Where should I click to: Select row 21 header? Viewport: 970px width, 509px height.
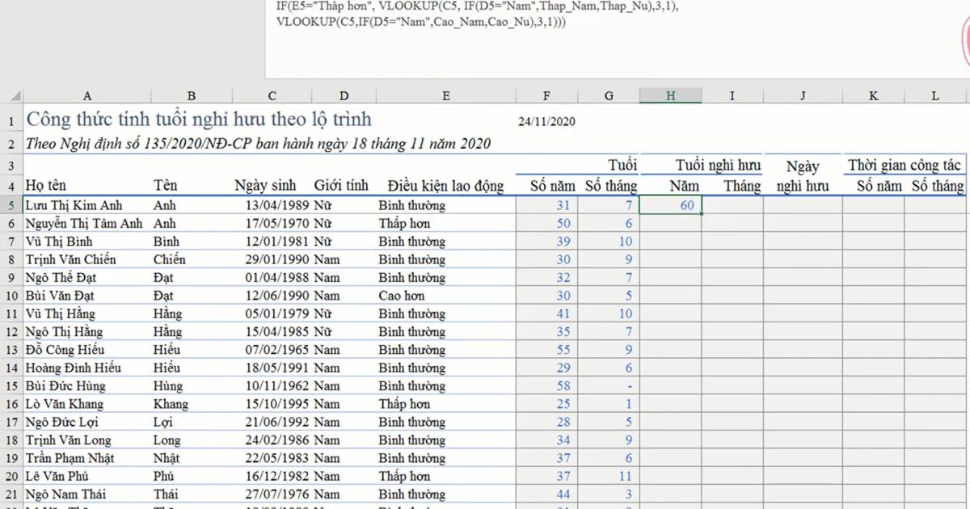tap(11, 494)
